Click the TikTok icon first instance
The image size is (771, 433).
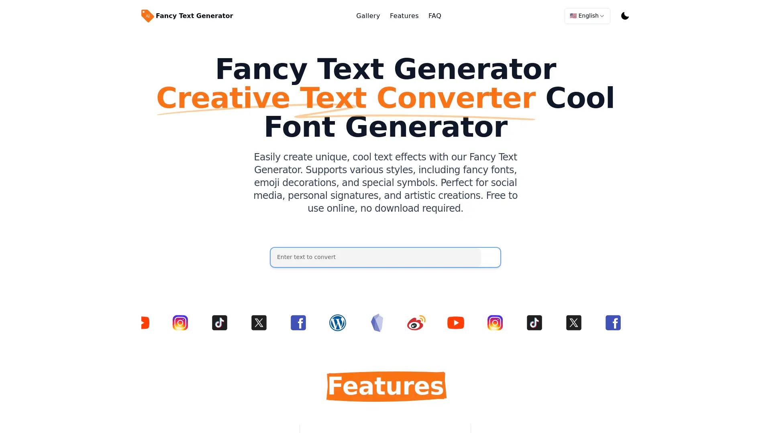tap(220, 323)
